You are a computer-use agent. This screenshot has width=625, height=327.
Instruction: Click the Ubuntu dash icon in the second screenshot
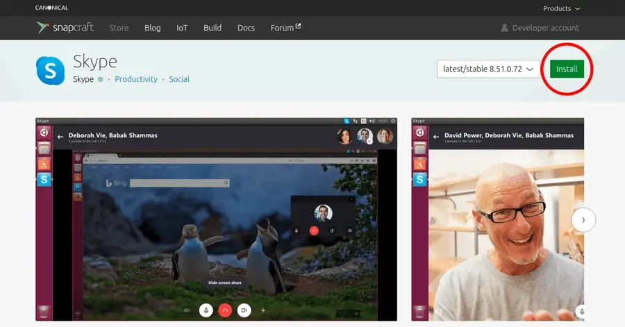419,132
